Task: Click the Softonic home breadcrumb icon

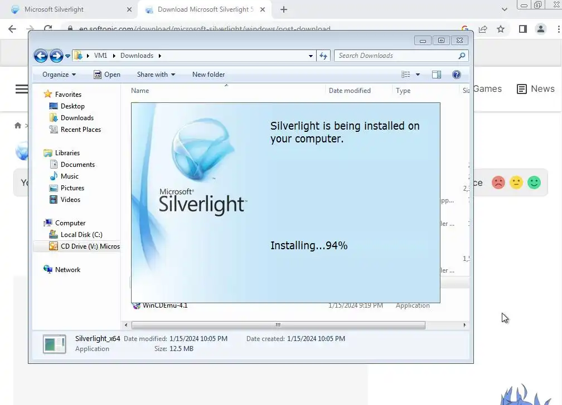Action: (18, 126)
